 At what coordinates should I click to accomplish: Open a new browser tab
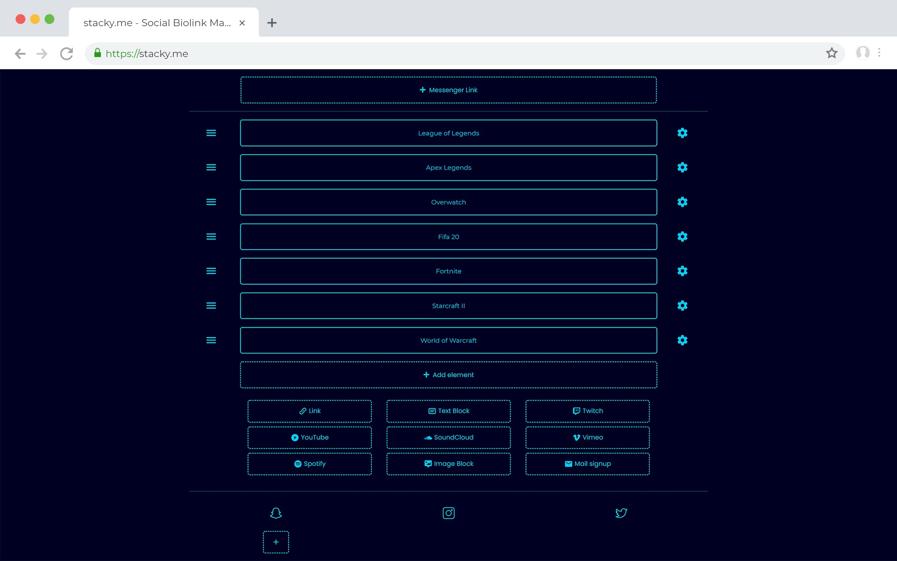272,23
